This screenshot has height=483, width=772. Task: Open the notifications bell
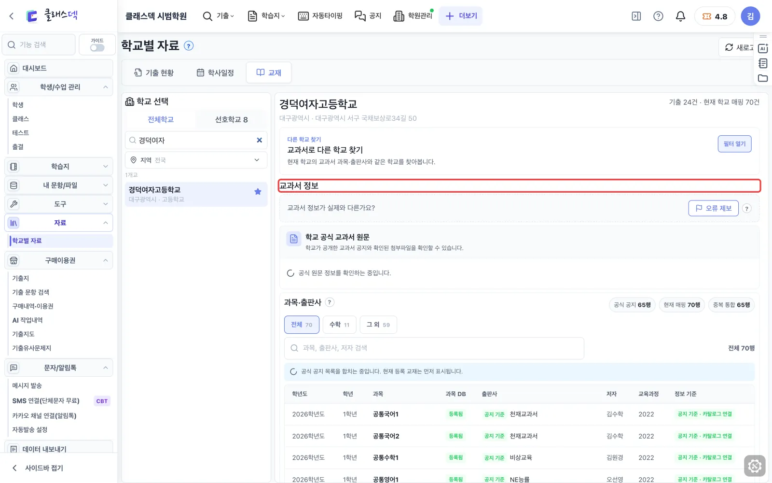tap(680, 16)
